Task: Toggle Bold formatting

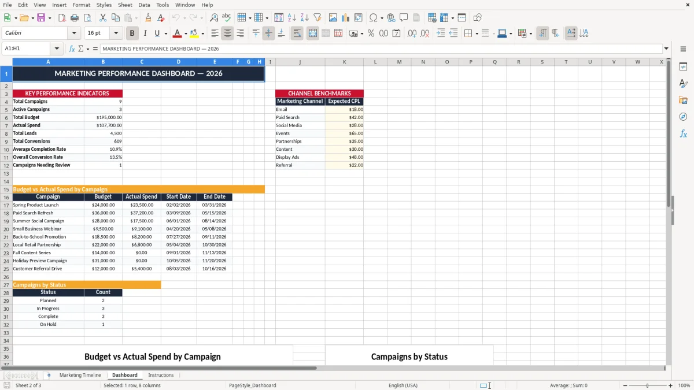Action: tap(132, 34)
